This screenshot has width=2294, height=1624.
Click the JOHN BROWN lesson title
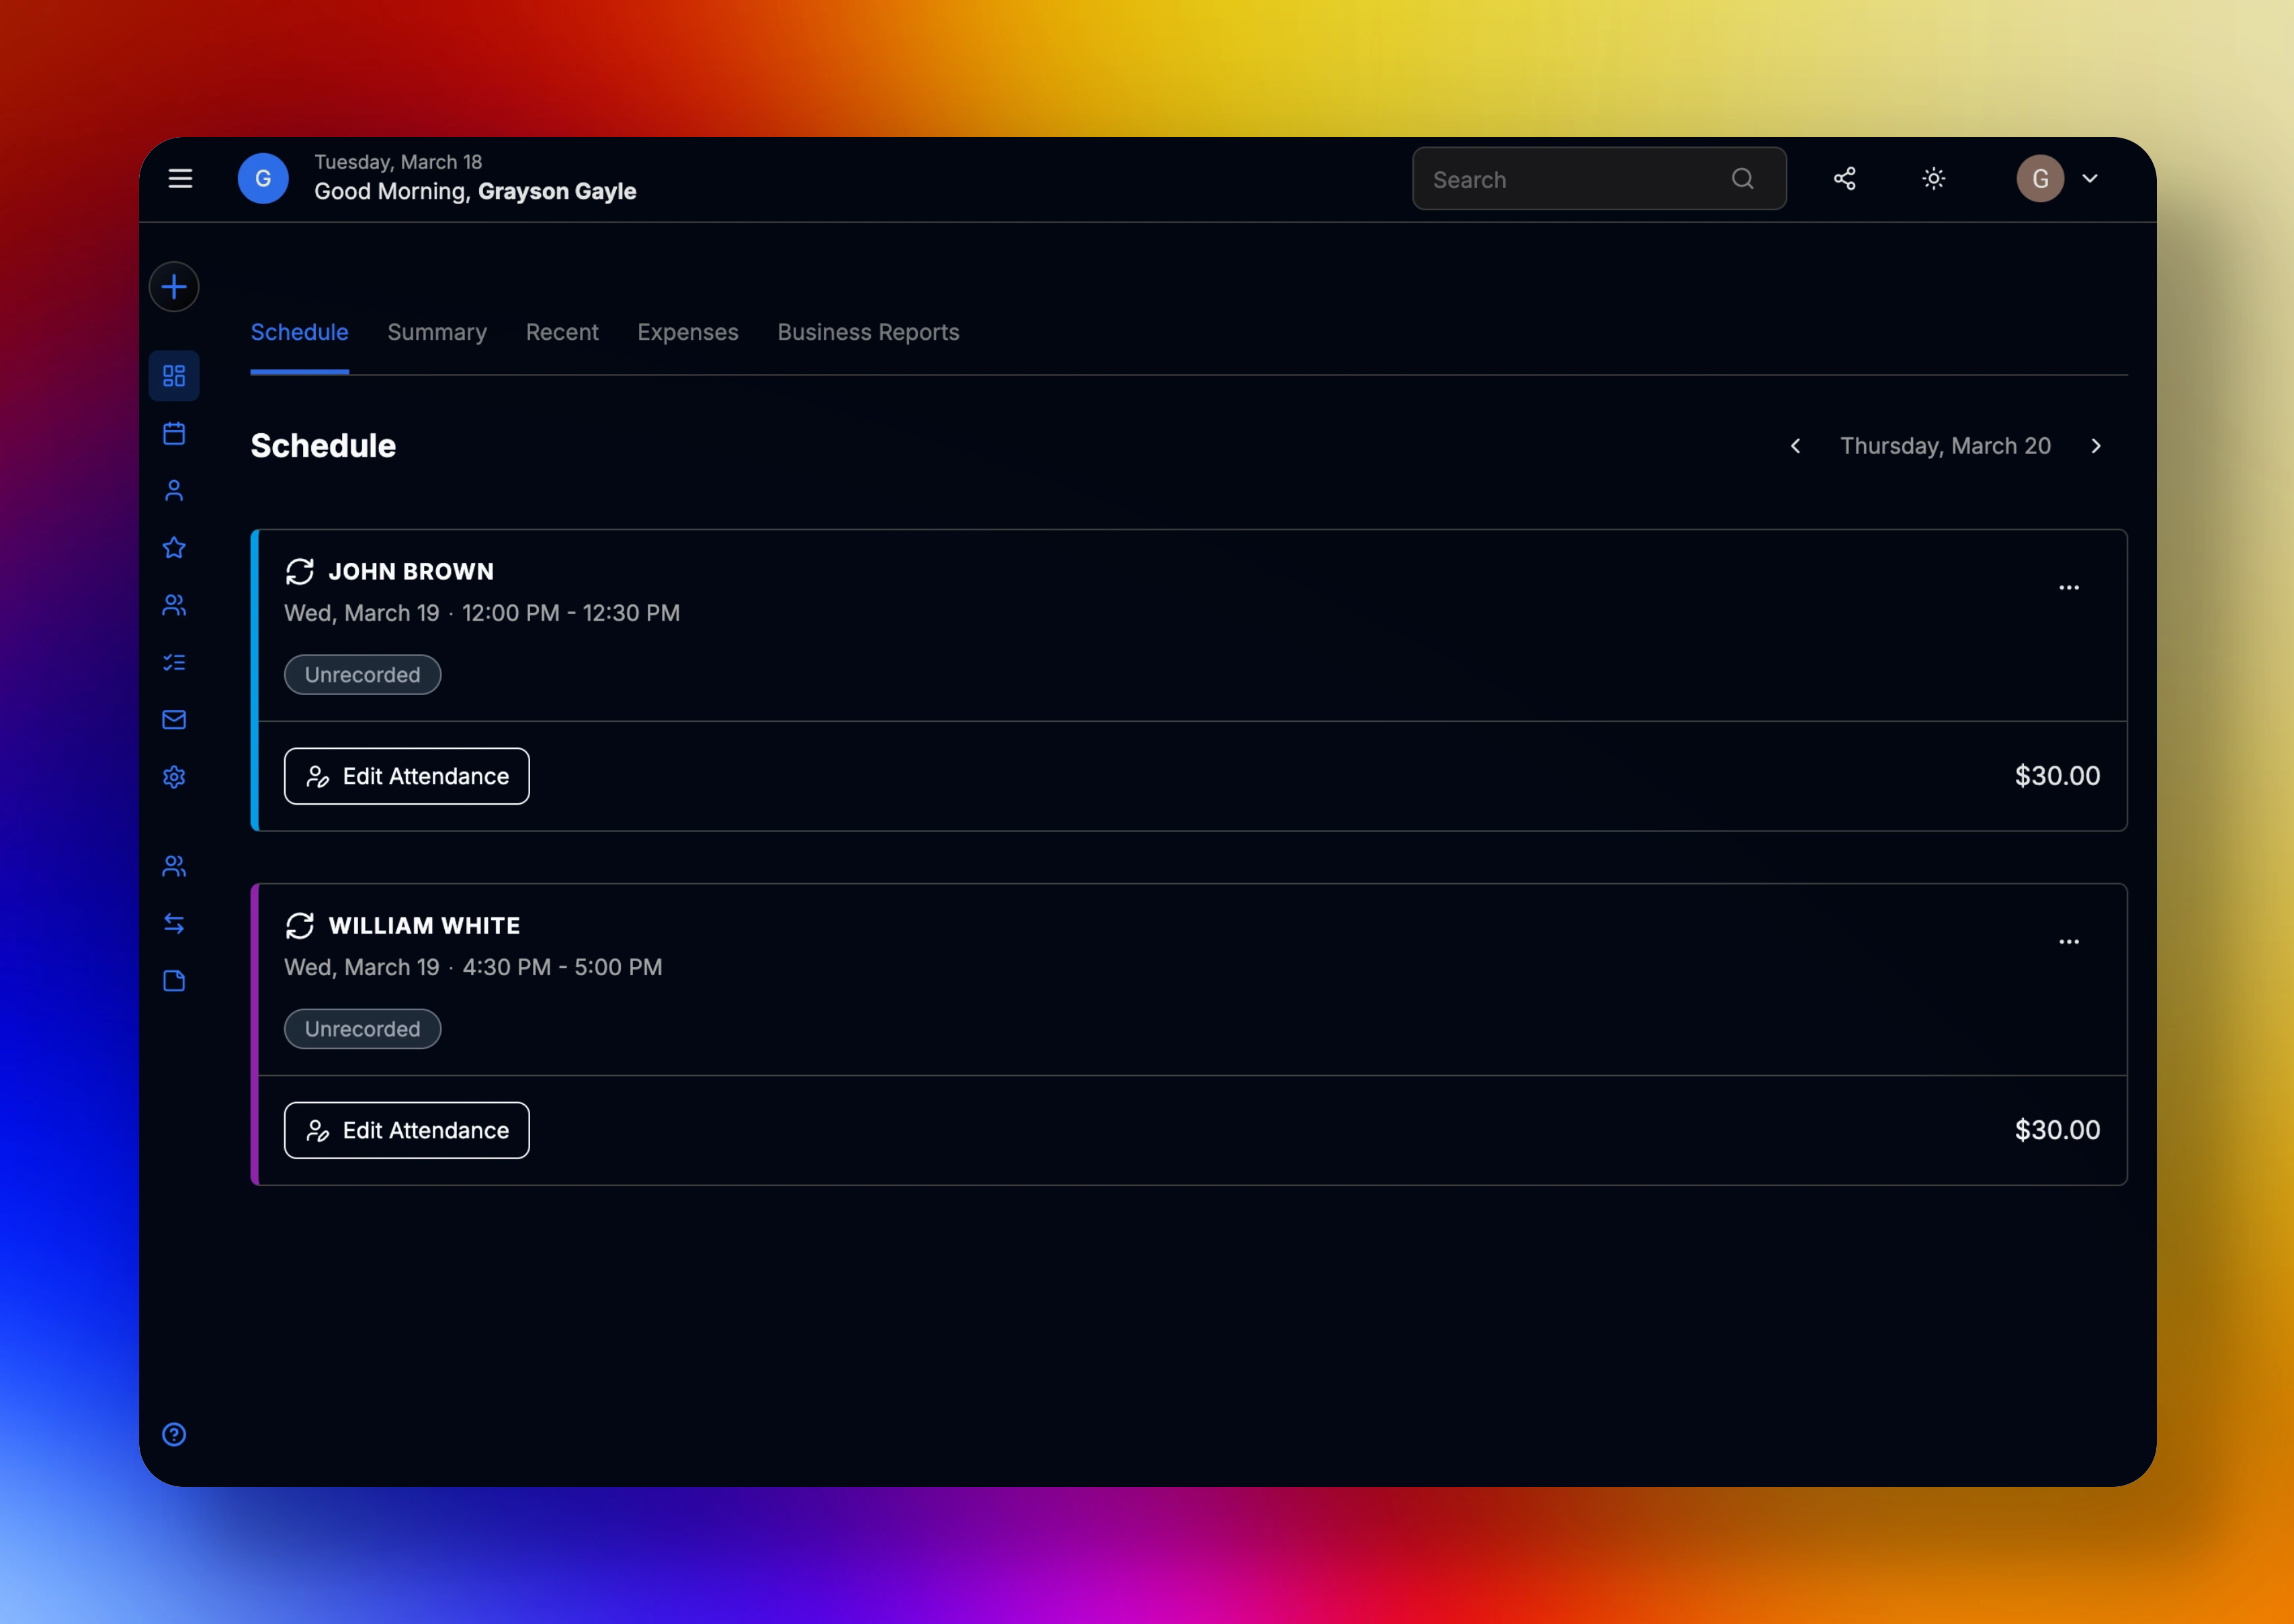point(411,572)
